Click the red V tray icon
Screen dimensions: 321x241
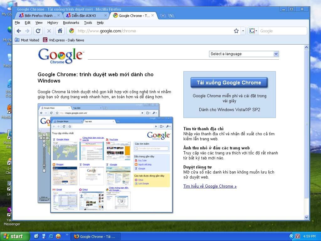click(x=298, y=236)
